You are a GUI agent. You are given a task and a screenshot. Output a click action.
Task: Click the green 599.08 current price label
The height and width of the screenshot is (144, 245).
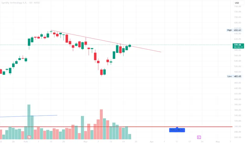coord(238,46)
